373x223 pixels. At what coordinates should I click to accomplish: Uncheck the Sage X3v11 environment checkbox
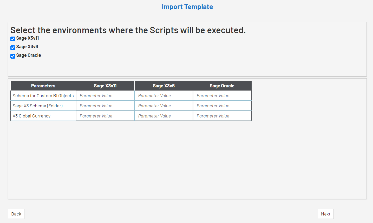coord(13,39)
